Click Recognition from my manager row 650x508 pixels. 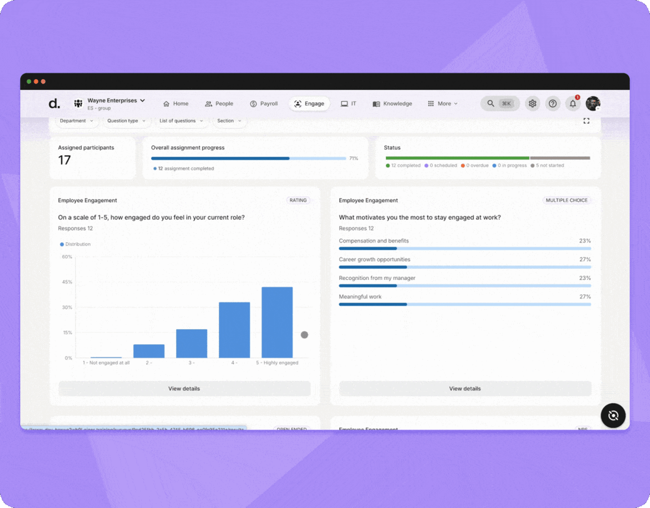pos(465,281)
